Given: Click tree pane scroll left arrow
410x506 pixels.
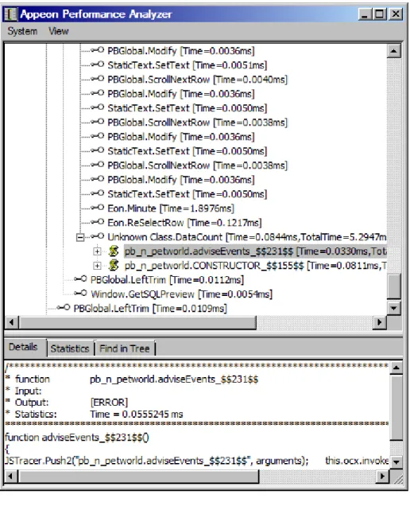Looking at the screenshot, I should (x=12, y=322).
